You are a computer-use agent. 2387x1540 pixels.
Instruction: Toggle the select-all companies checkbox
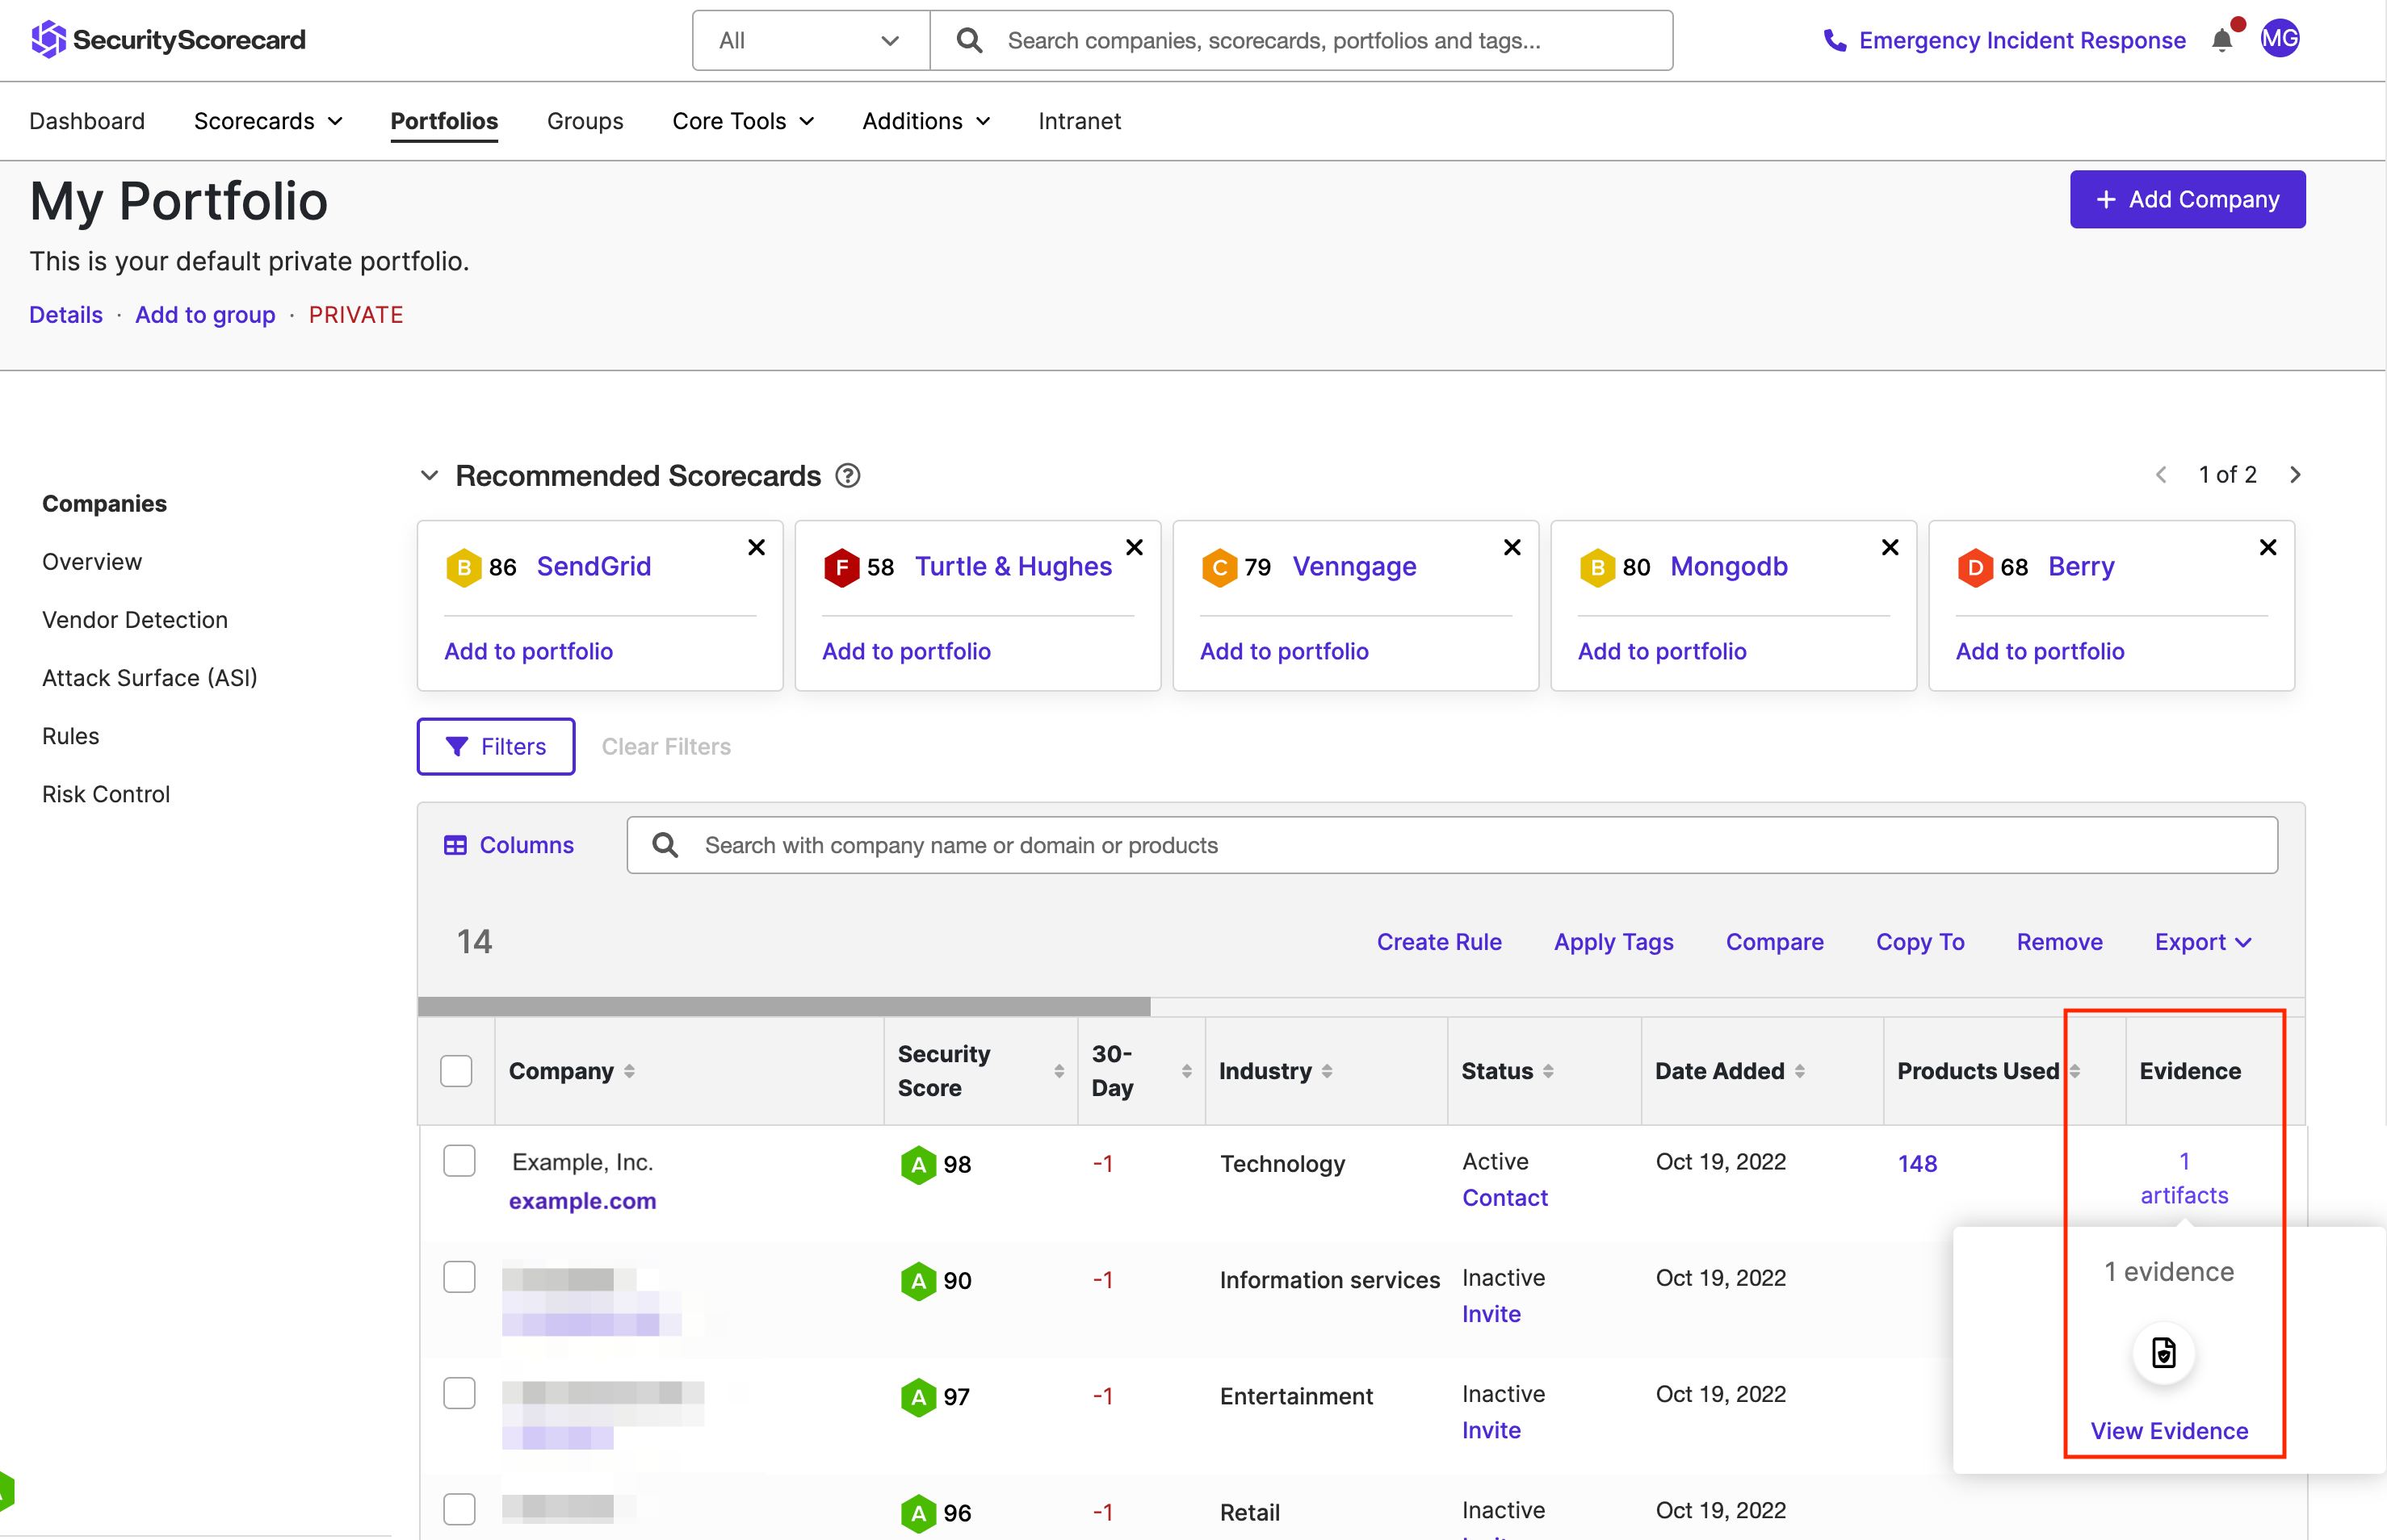point(456,1071)
